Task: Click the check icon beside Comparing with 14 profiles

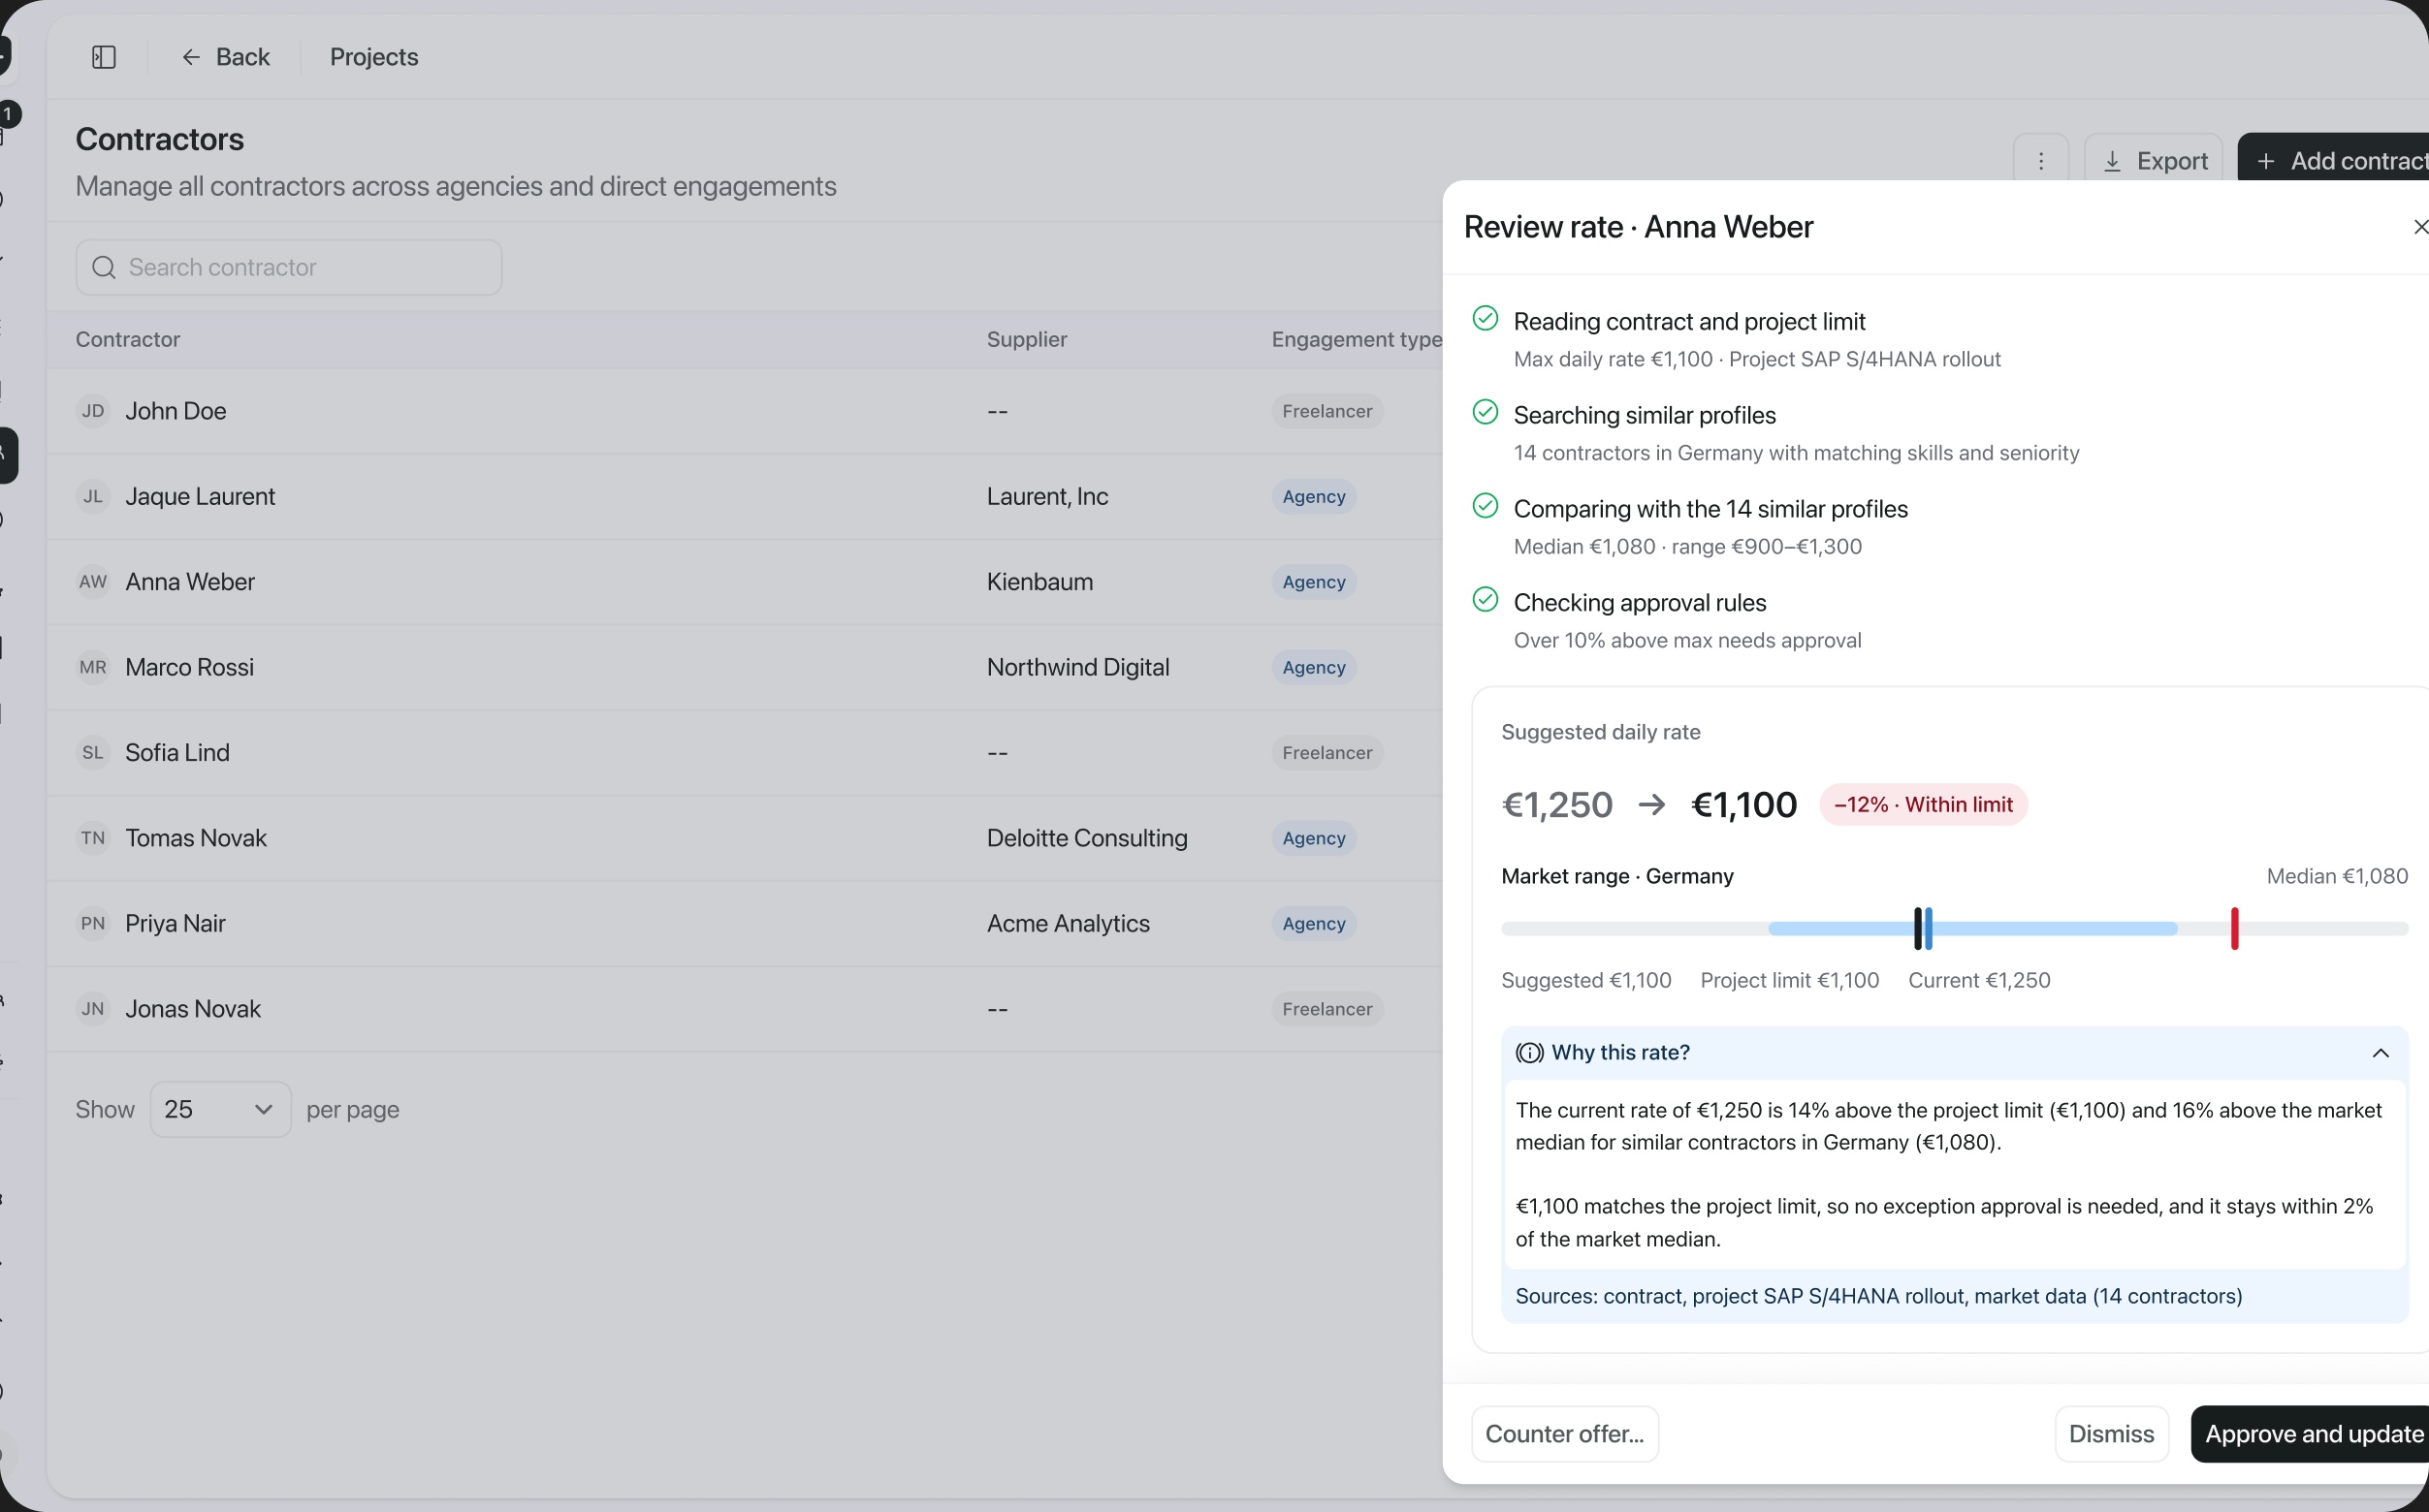Action: point(1486,506)
